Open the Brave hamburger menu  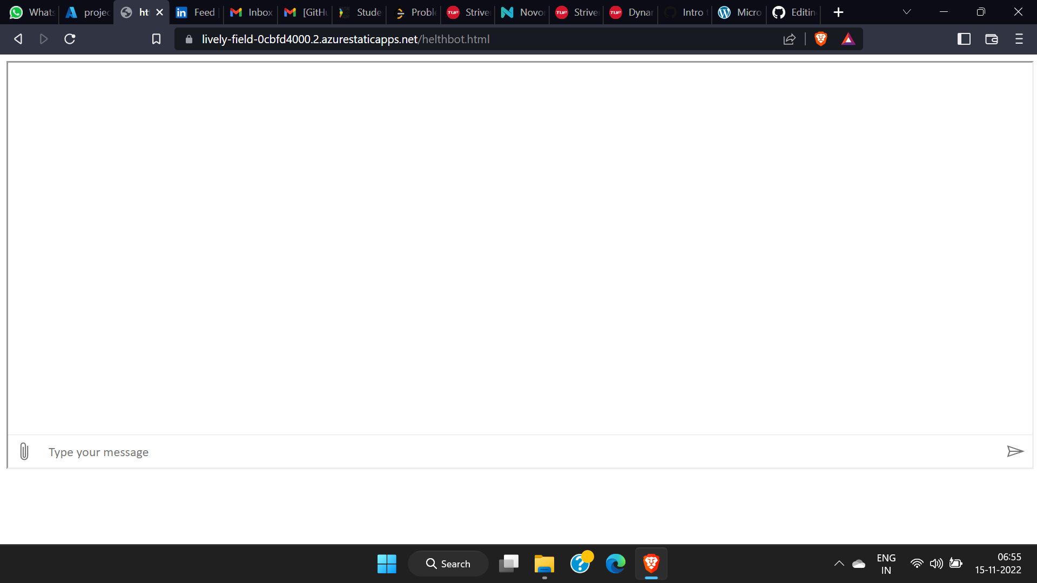coord(1019,39)
